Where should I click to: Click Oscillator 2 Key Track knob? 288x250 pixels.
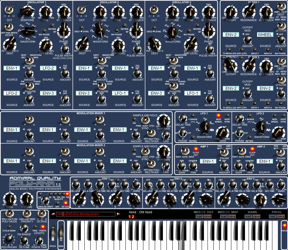[136, 12]
